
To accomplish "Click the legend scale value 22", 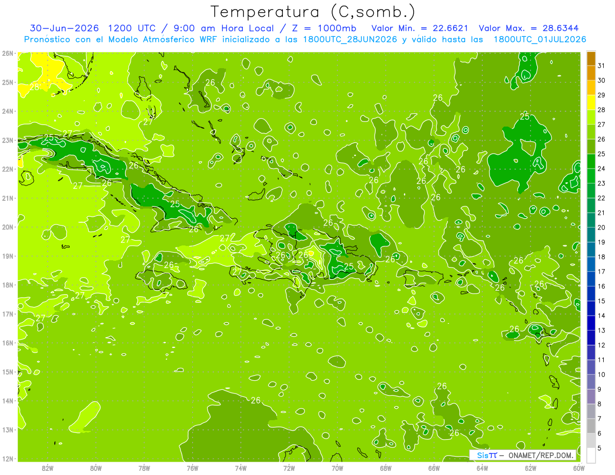I will click(x=602, y=198).
